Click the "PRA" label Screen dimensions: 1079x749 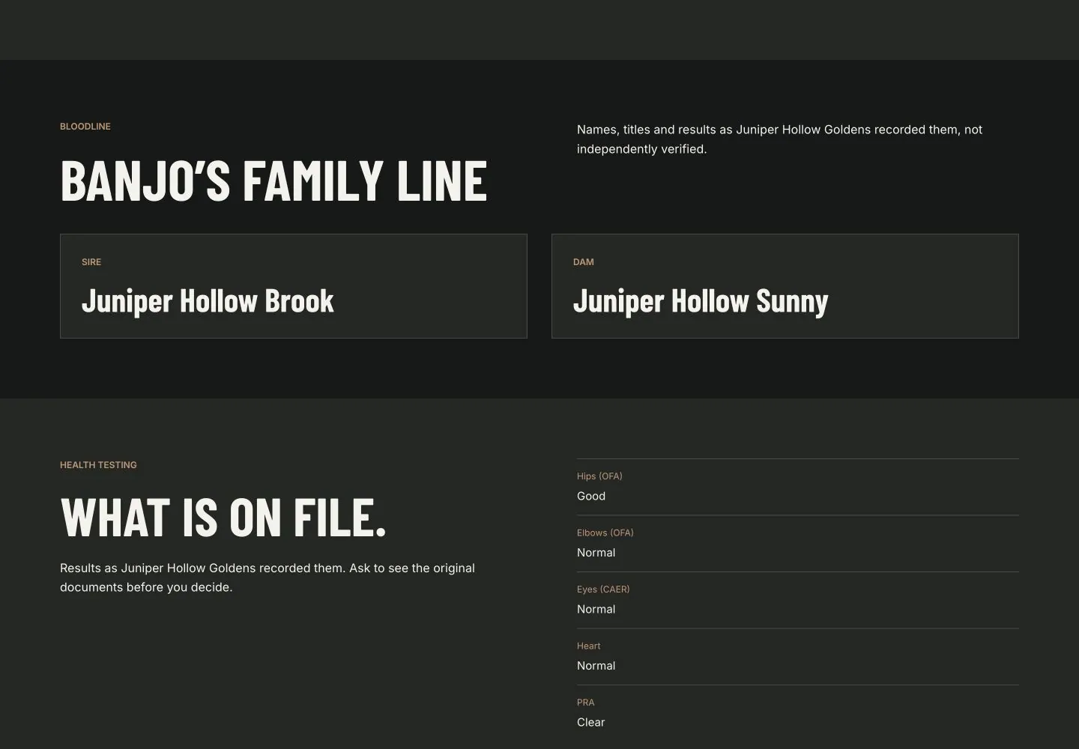[x=586, y=703]
